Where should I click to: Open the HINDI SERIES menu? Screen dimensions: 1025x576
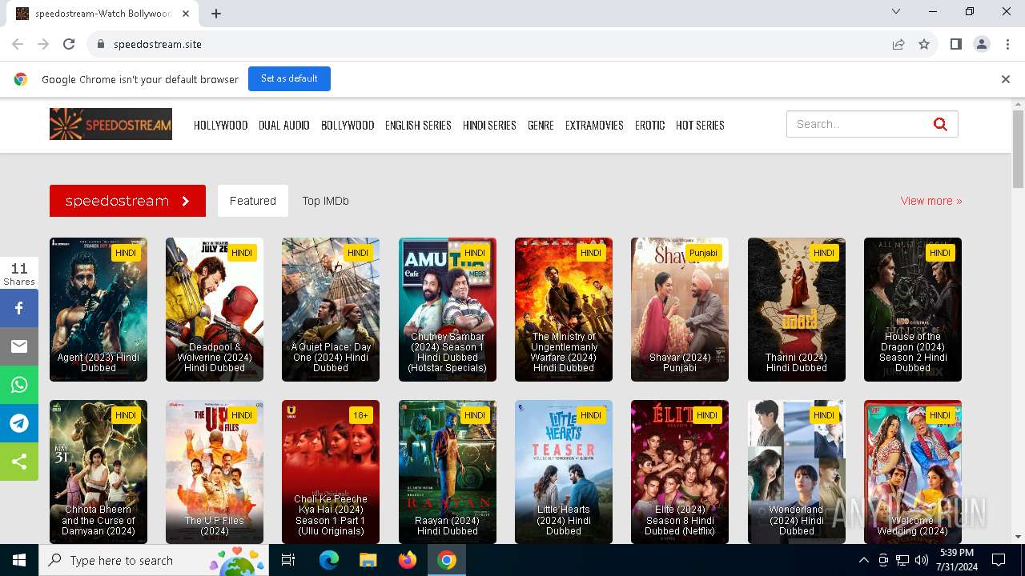click(x=489, y=125)
